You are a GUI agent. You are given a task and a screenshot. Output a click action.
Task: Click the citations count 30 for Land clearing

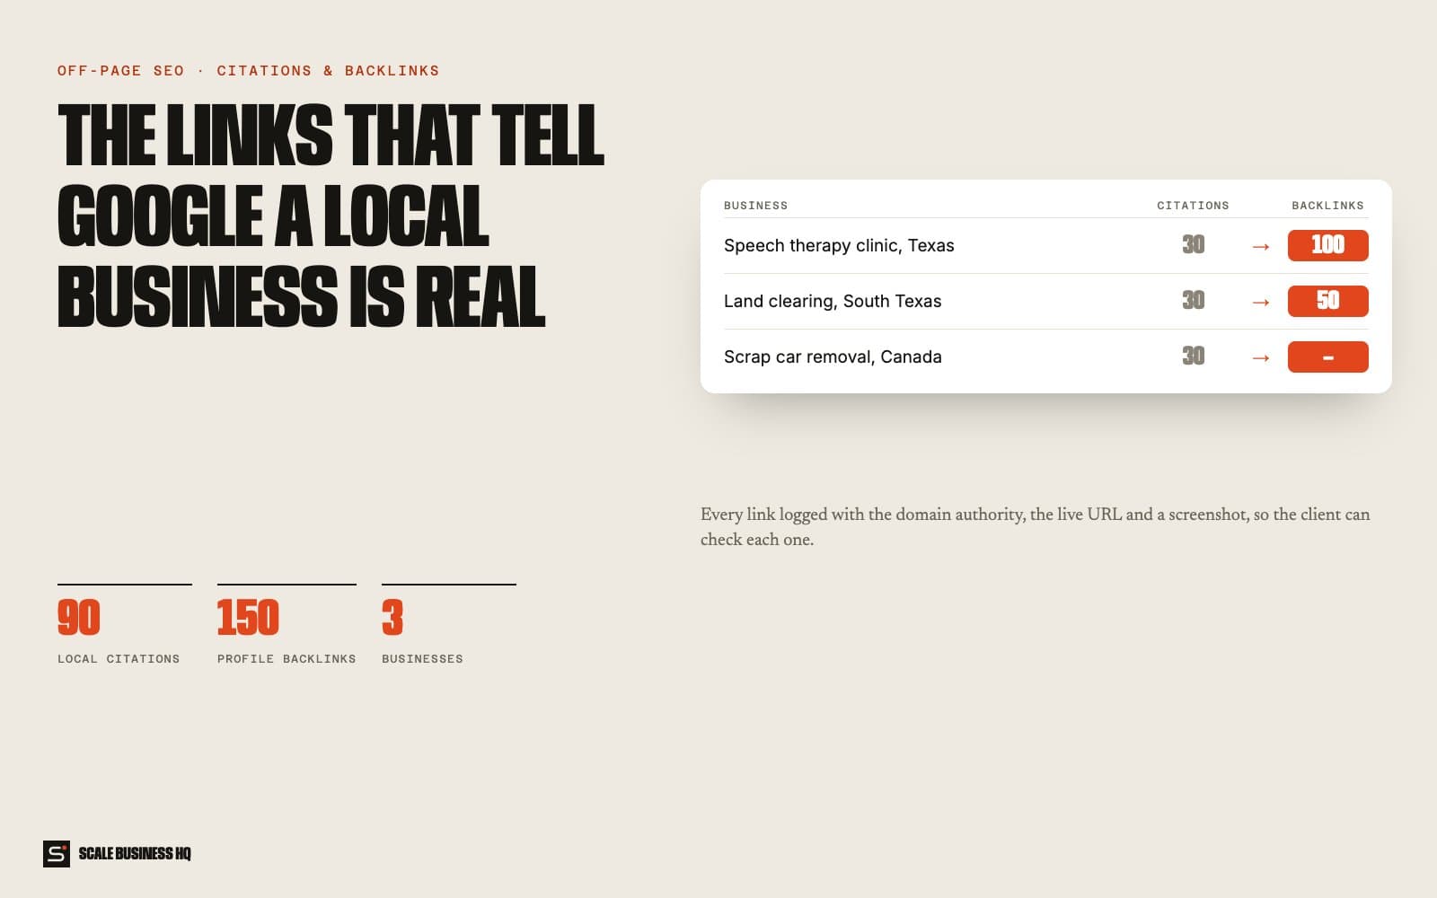[x=1193, y=300]
